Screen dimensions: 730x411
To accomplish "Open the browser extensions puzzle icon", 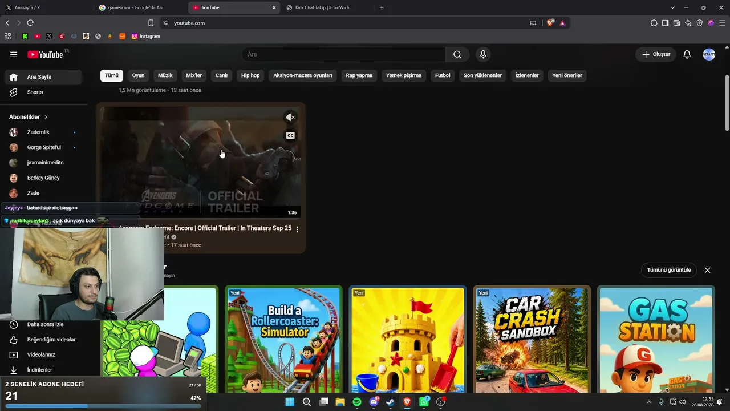I will pyautogui.click(x=654, y=23).
